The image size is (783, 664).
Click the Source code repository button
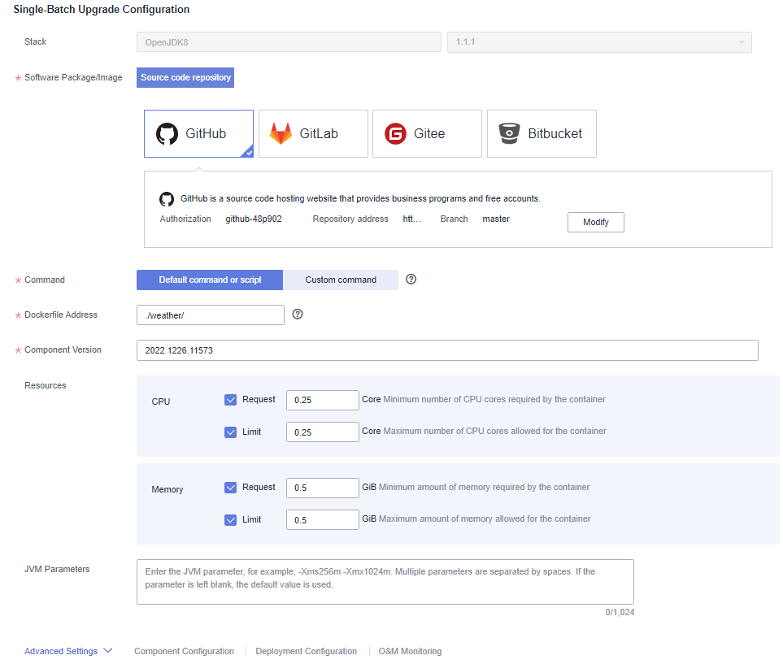click(x=185, y=77)
